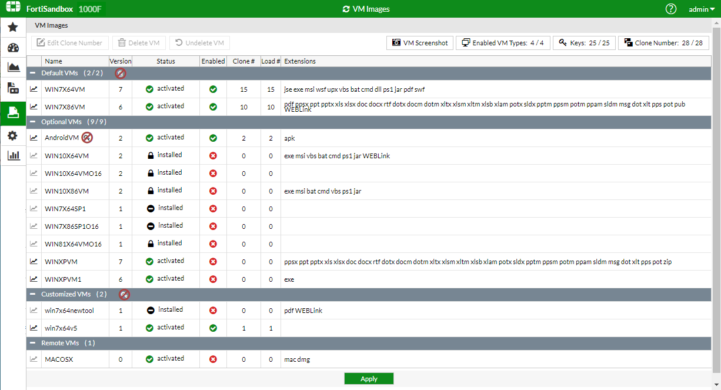Open VM Screenshot
Screen dimensions: 721x390
point(420,43)
